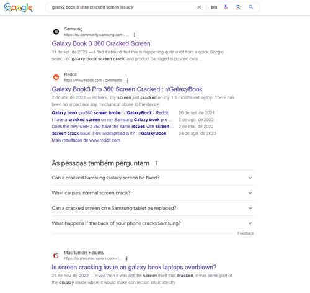Click the date '2 de ago. de 2023'
The width and height of the screenshot is (310, 293).
196,120
